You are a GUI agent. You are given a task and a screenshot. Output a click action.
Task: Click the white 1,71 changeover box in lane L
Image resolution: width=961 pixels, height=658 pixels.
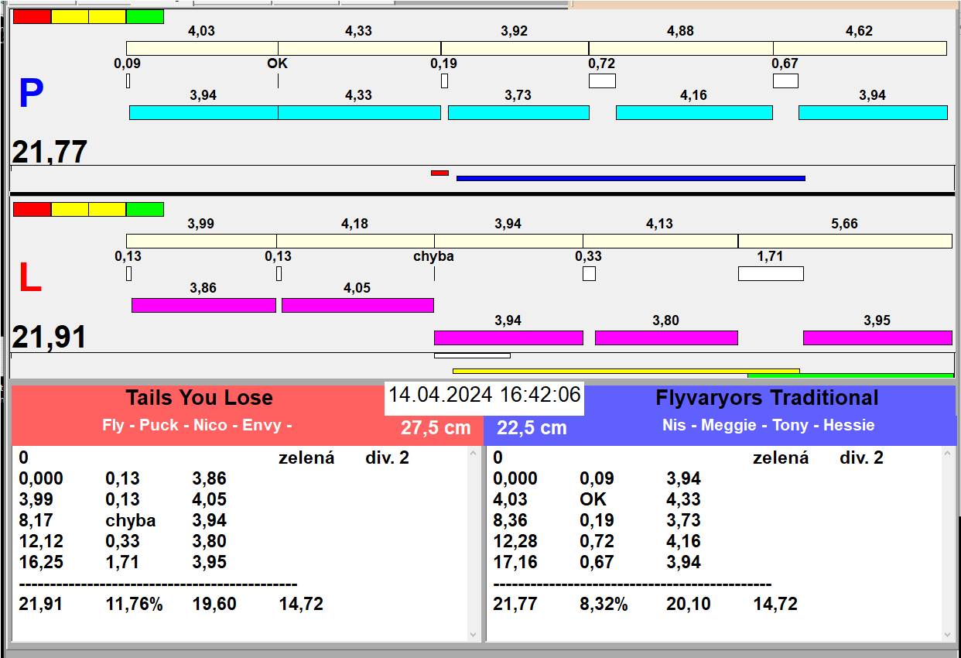pos(771,273)
